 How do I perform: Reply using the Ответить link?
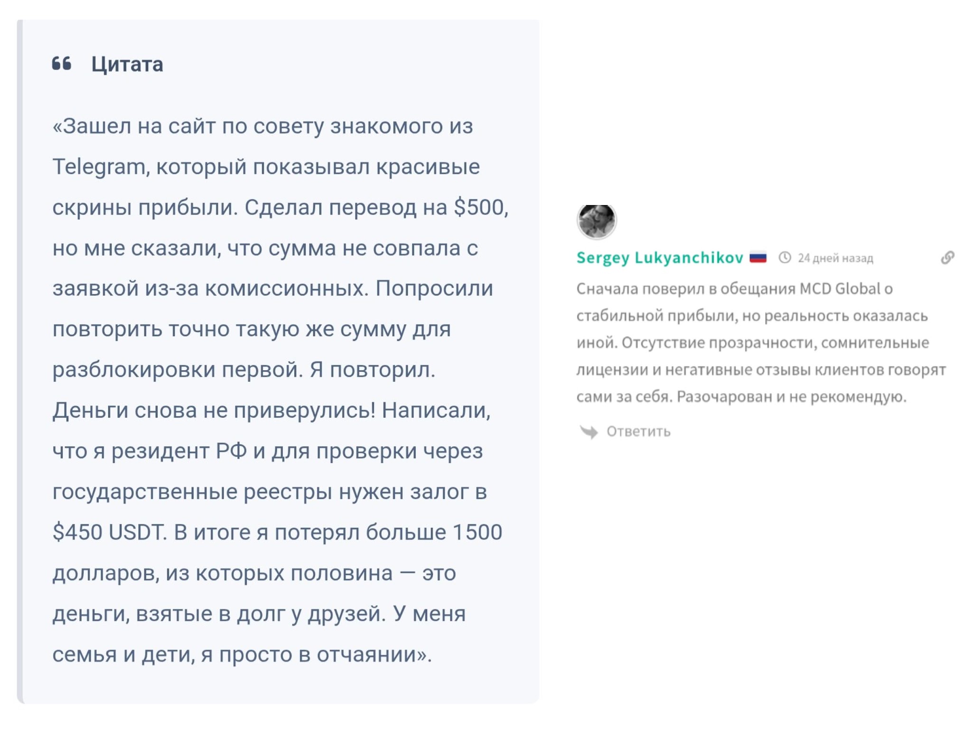(x=638, y=431)
